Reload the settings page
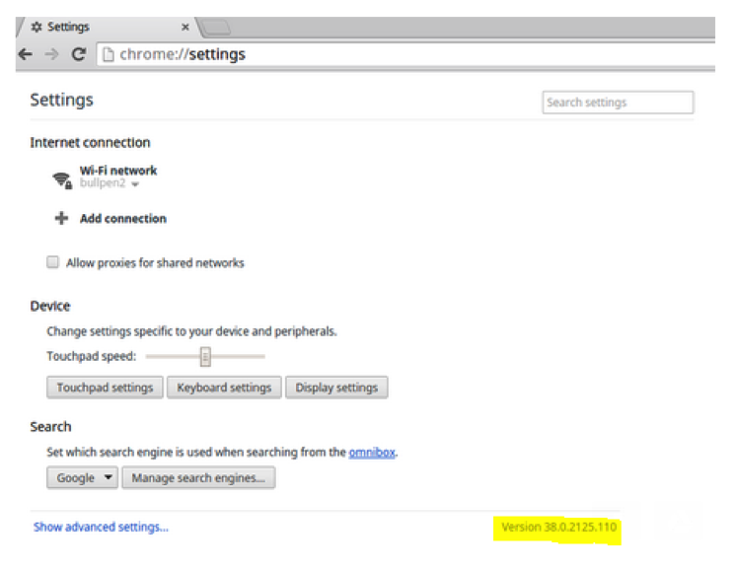 point(79,54)
